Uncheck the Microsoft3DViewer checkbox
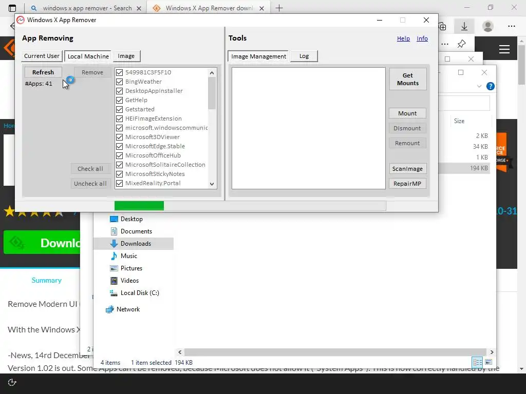Image resolution: width=526 pixels, height=394 pixels. [x=119, y=137]
